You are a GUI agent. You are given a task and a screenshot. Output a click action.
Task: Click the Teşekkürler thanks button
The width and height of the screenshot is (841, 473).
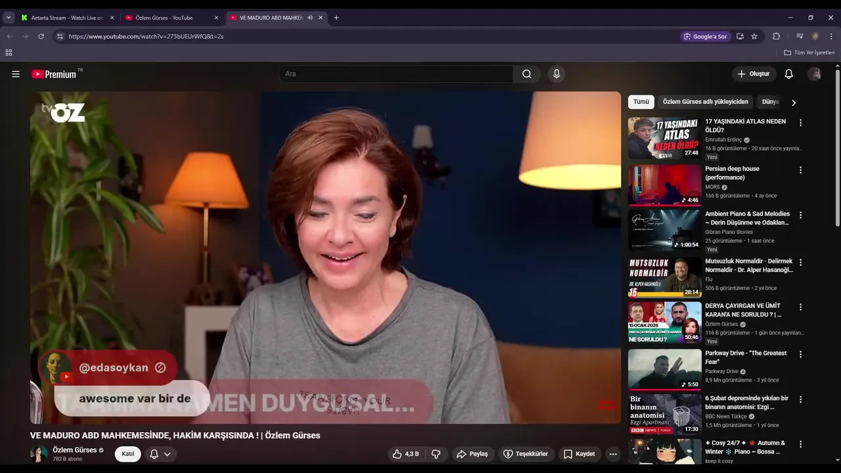[526, 454]
